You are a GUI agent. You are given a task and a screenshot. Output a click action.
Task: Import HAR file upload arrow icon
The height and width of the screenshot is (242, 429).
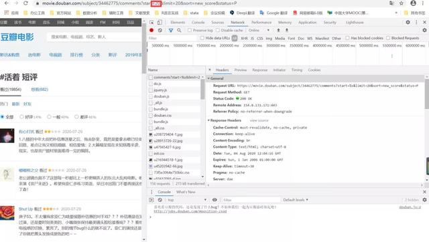(x=278, y=30)
